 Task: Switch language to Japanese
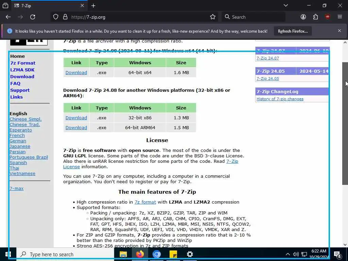coord(20,146)
